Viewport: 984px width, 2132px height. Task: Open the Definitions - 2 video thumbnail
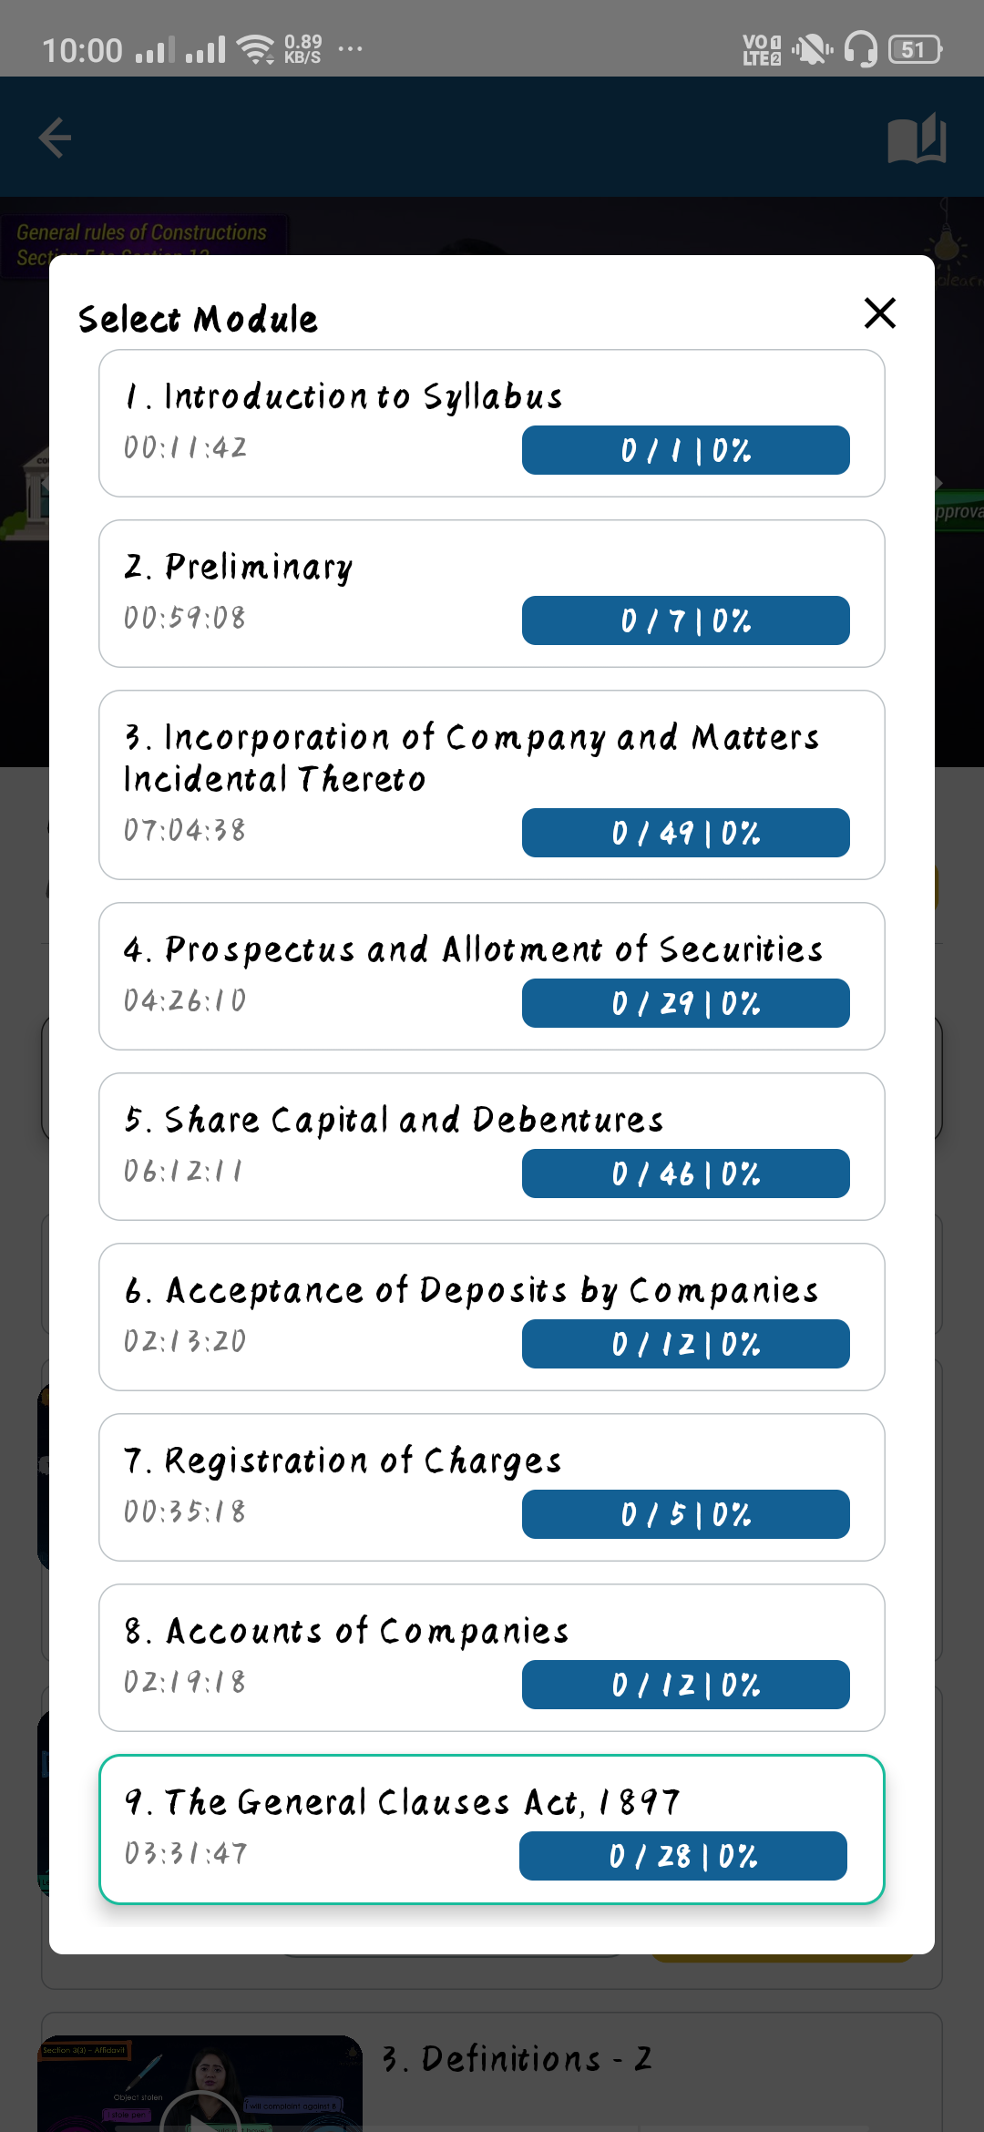click(x=200, y=2085)
